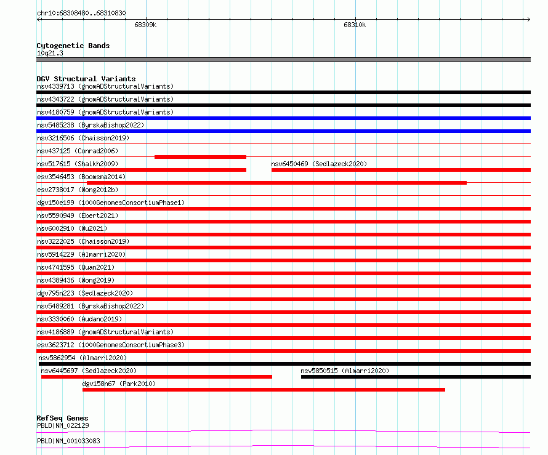Open variant nsv5590949 (Ebert2021)
The width and height of the screenshot is (548, 455).
click(x=78, y=215)
